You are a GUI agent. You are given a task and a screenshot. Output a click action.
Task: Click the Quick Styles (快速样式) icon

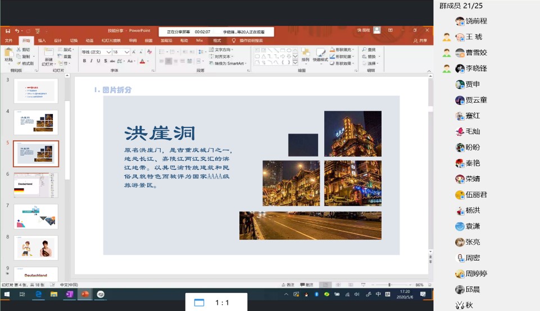coord(320,53)
